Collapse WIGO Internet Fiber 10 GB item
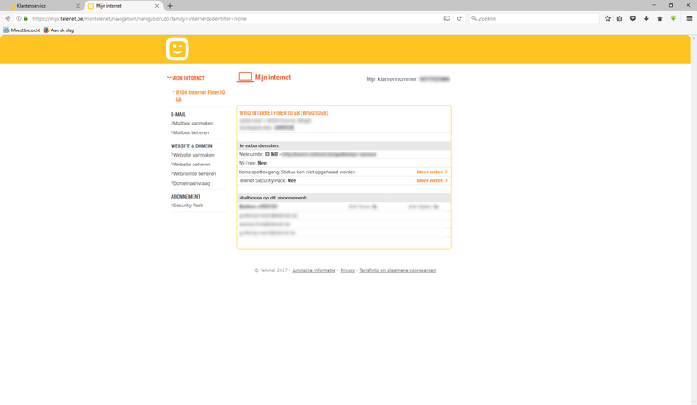The image size is (697, 405). (x=199, y=96)
